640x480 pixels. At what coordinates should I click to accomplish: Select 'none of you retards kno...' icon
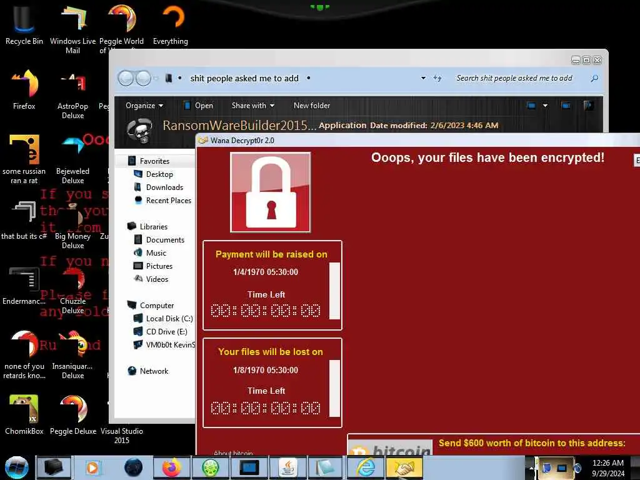24,354
